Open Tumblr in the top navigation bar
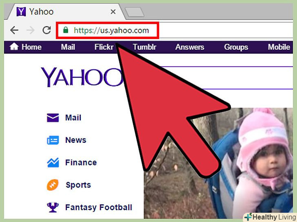297x222 pixels. (144, 47)
